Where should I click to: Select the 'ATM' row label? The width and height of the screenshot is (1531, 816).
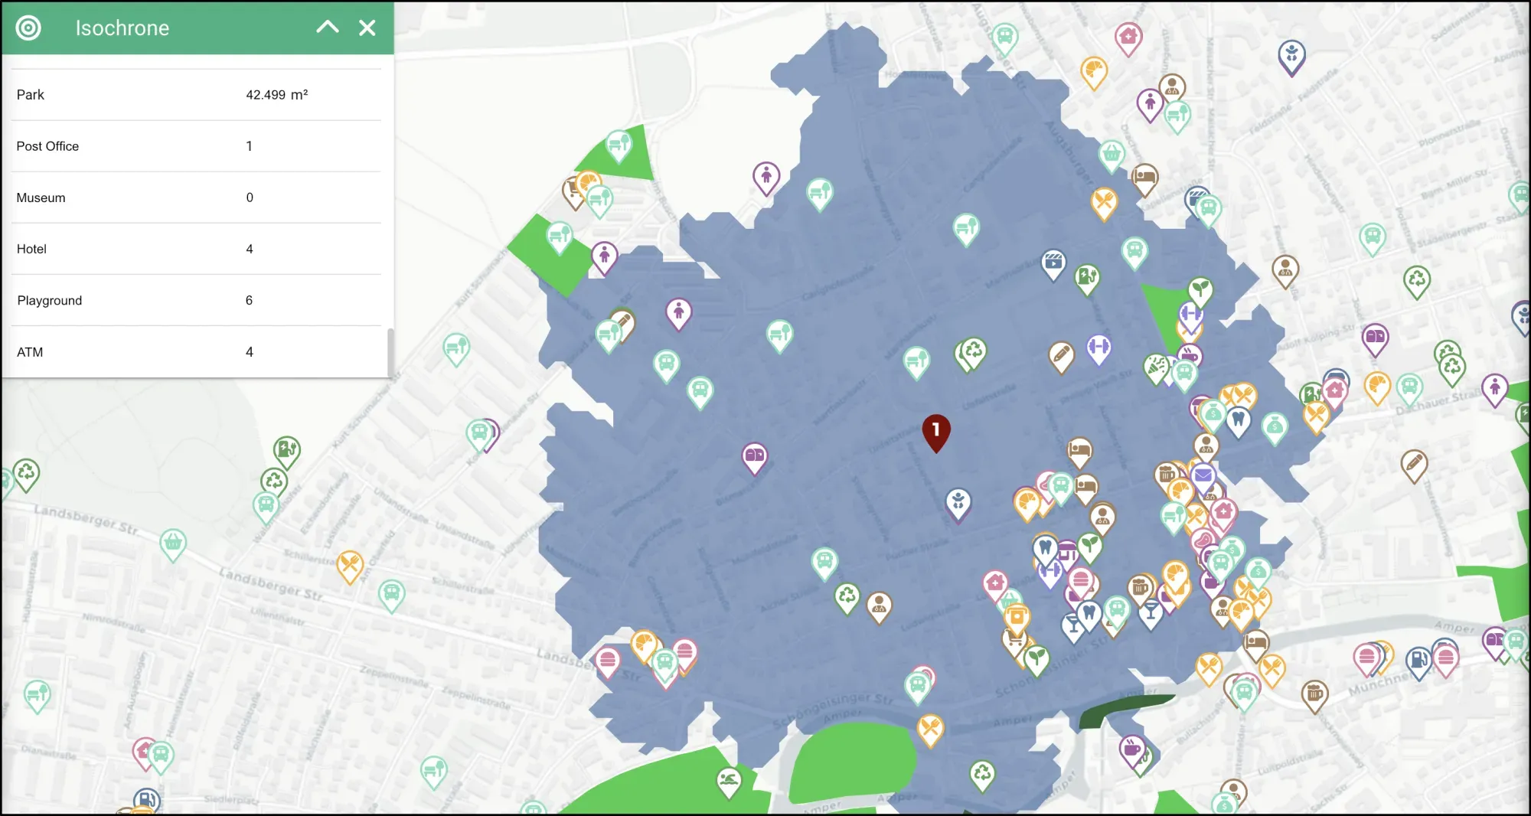(30, 352)
